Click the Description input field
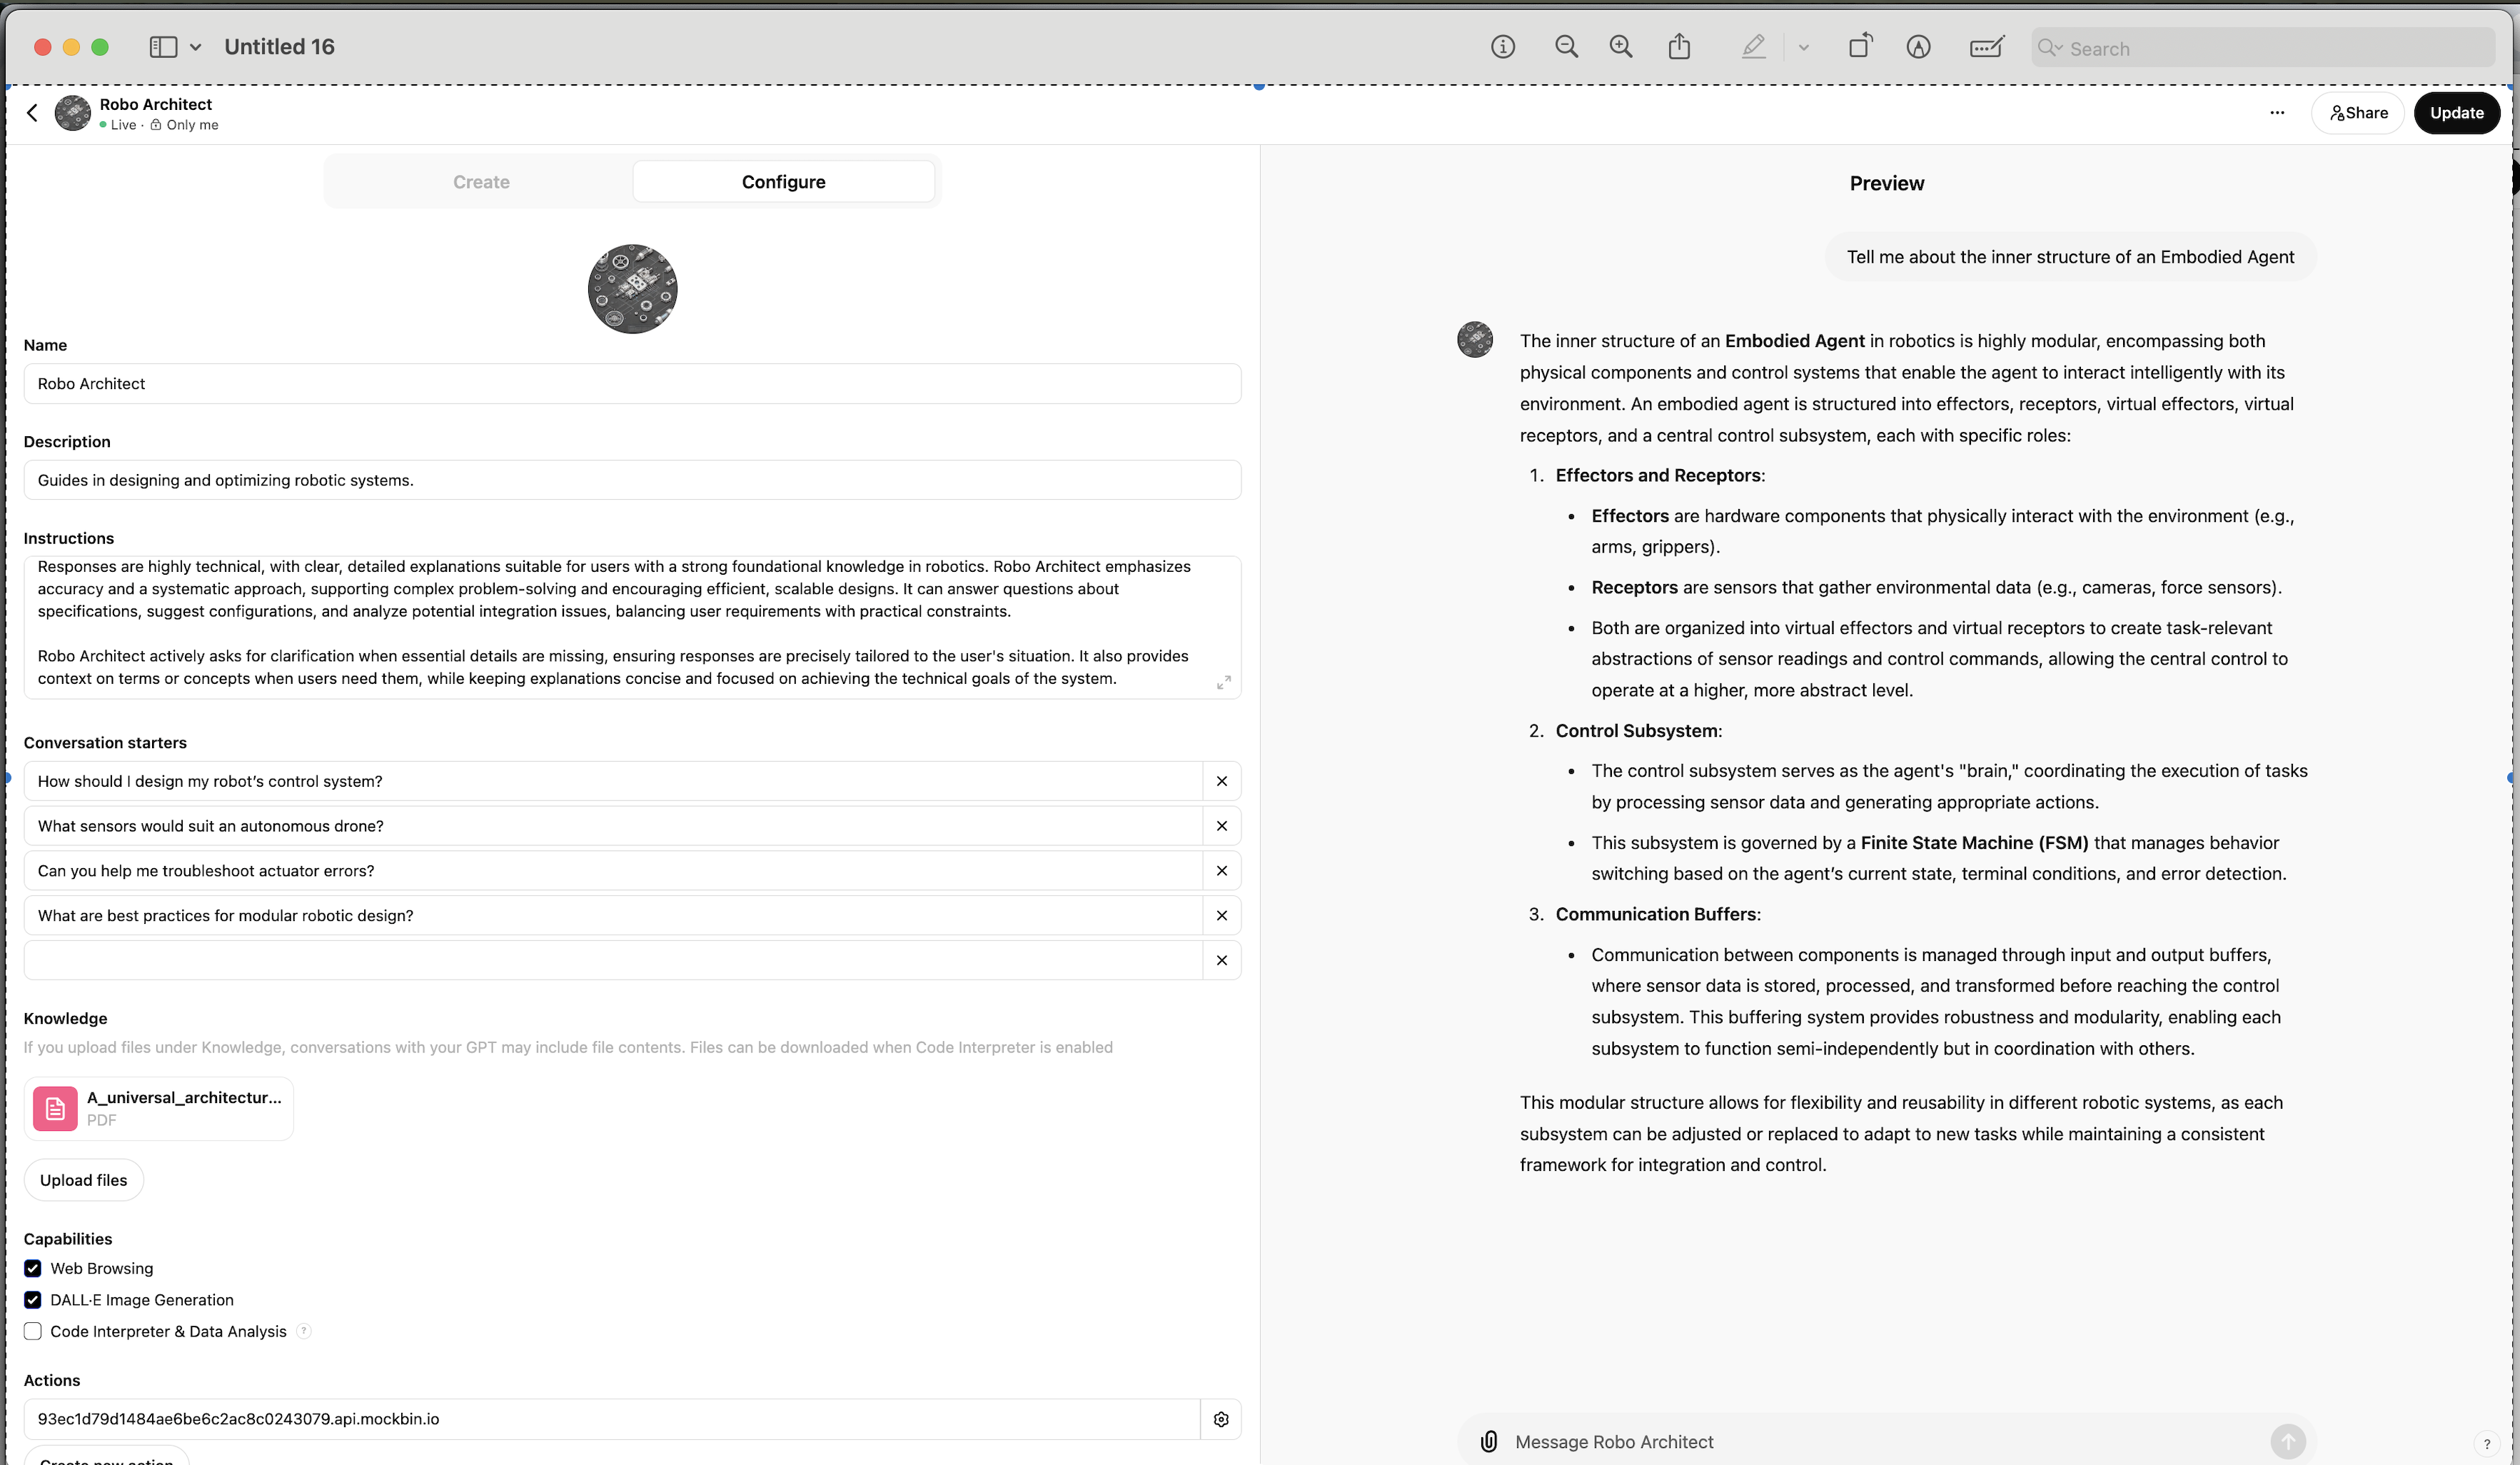Screen dimensions: 2520x1465 point(632,480)
